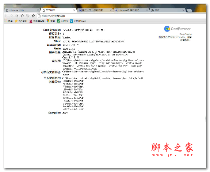The width and height of the screenshot is (210, 172).
Task: Open the red-icon bookmark beside the QQ bookmark
Action: (37, 21)
